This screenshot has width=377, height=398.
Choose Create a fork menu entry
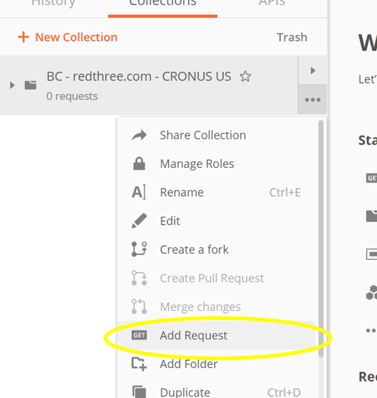[216, 249]
